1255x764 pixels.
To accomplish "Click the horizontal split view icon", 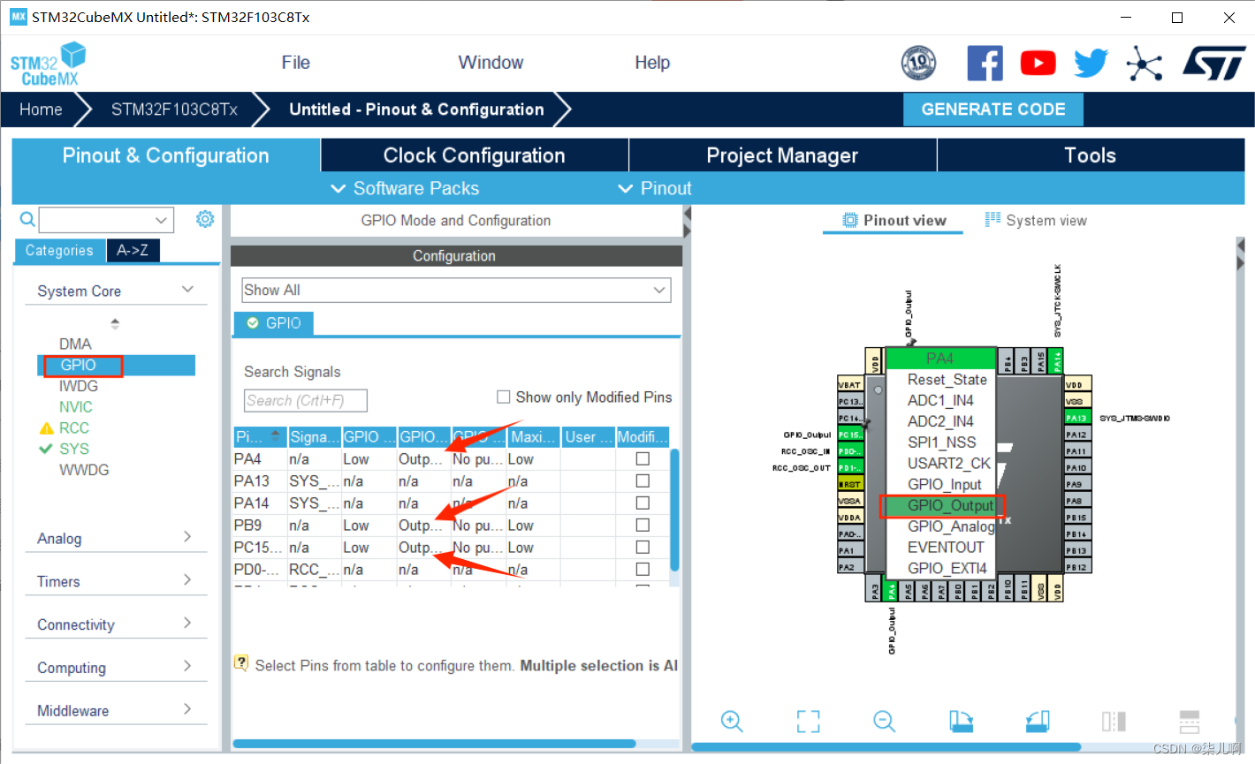I will [1190, 721].
